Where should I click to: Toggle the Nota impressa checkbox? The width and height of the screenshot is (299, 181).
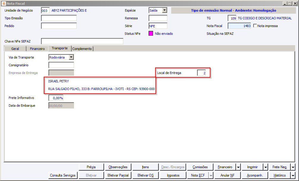[255, 26]
